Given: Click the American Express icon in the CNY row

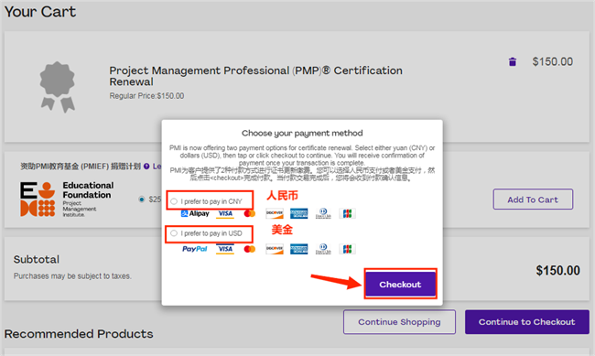Looking at the screenshot, I should point(299,213).
